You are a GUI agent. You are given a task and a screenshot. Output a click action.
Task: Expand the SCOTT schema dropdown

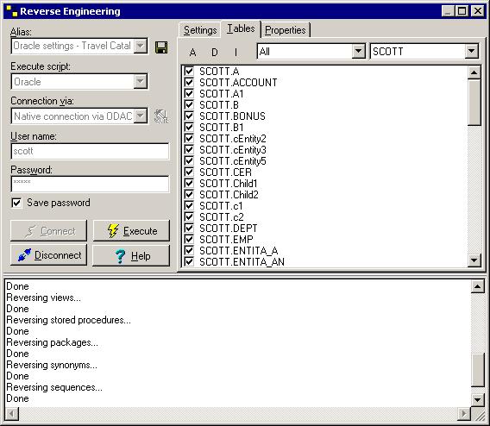pyautogui.click(x=471, y=51)
